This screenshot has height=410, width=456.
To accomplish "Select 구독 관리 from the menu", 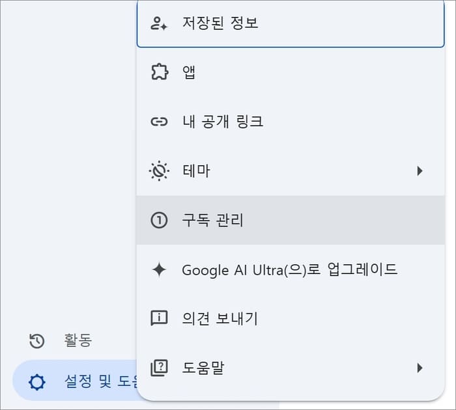I will [x=291, y=220].
